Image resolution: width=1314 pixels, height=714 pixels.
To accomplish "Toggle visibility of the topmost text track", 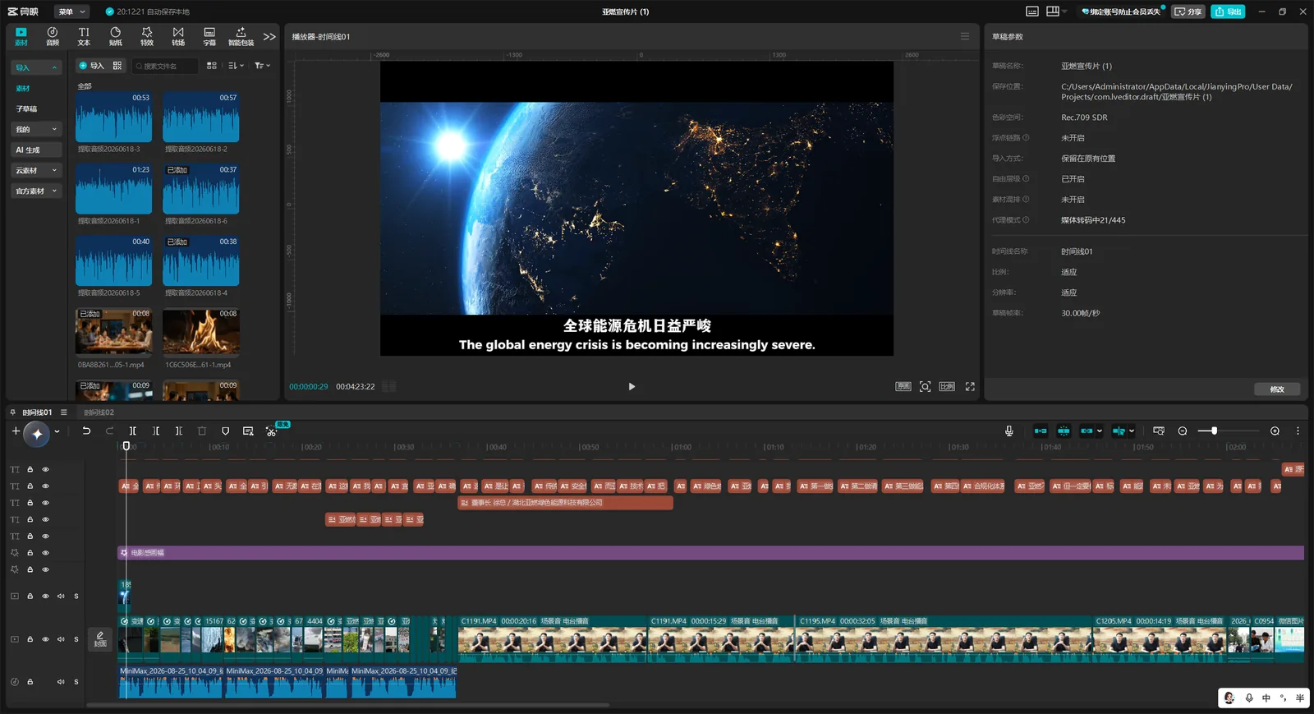I will [x=45, y=469].
